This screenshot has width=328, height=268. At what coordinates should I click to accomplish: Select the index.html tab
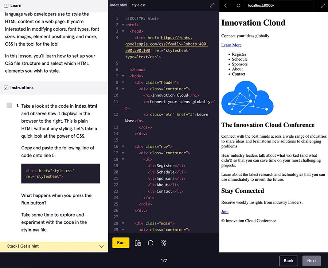(118, 5)
